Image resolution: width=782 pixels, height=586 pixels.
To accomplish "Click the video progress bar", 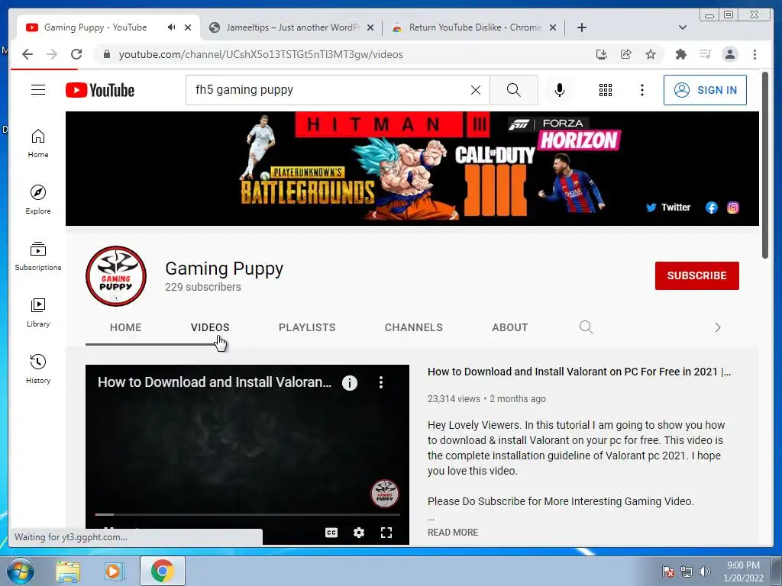I will coord(247,514).
